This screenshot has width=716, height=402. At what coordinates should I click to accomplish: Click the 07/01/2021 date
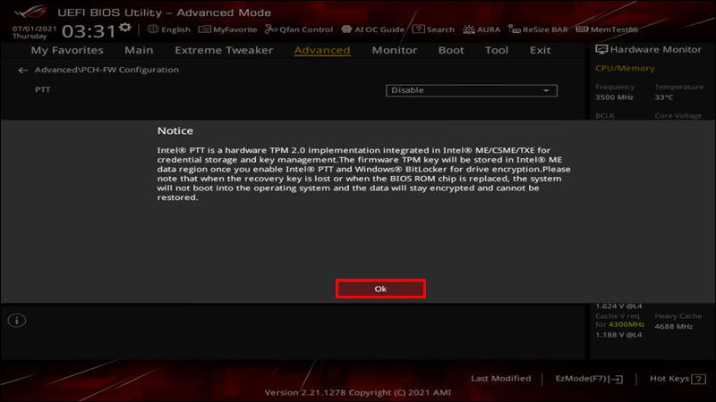click(x=34, y=29)
